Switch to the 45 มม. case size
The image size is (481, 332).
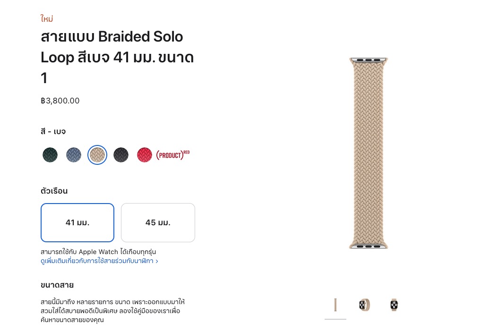(x=158, y=222)
